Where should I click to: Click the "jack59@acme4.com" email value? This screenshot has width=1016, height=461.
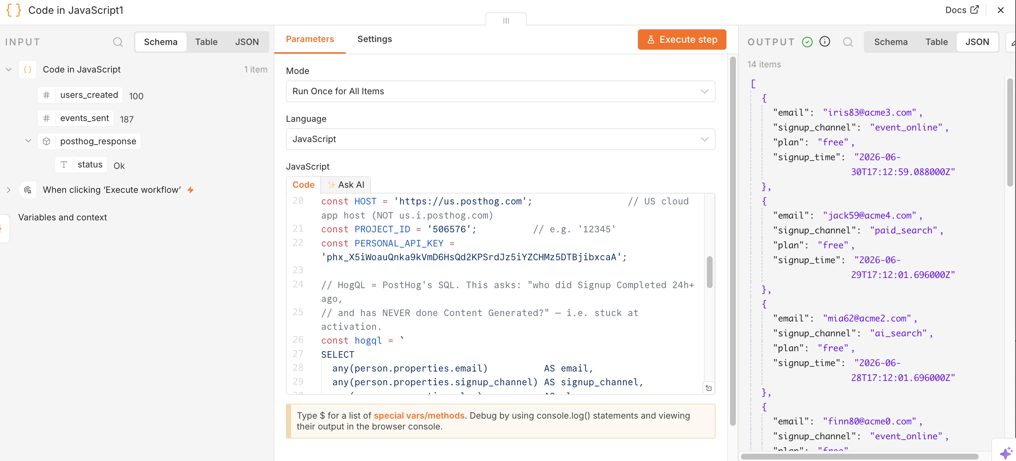pos(869,216)
